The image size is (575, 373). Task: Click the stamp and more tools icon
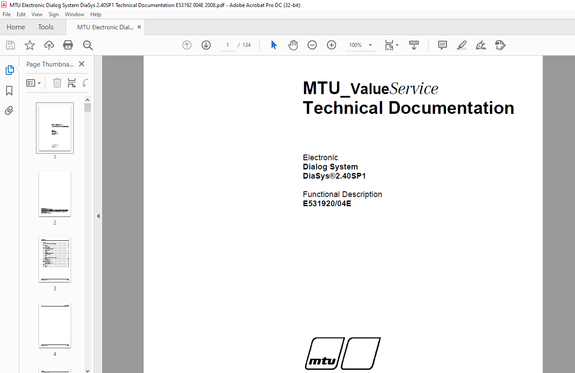(x=500, y=45)
